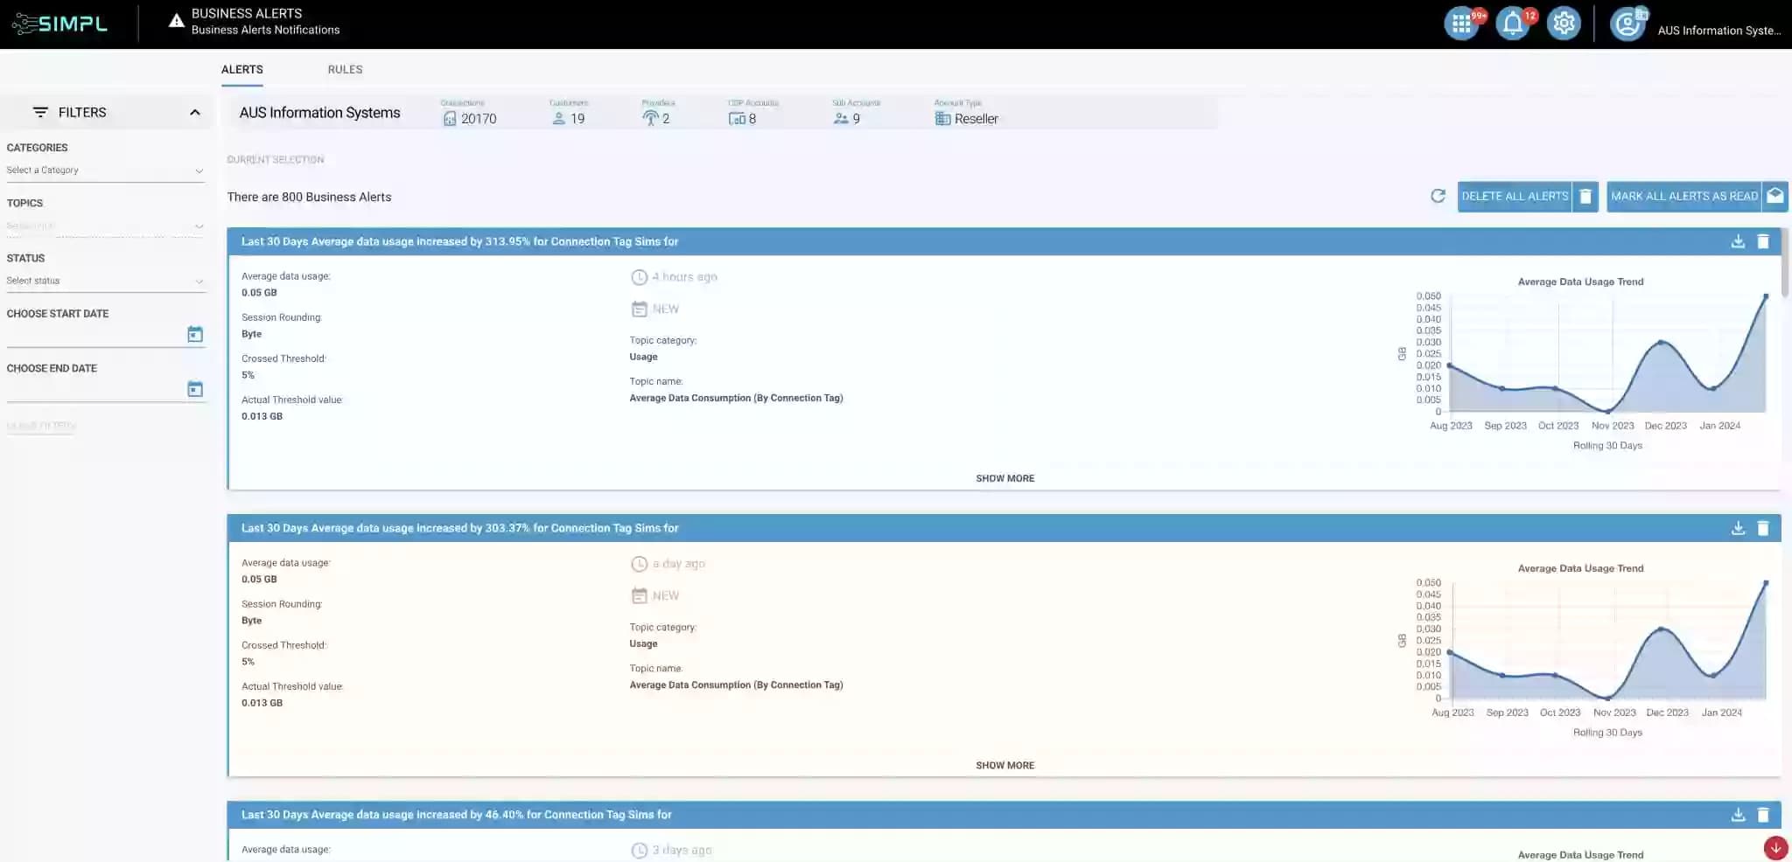The height and width of the screenshot is (862, 1792).
Task: Click 'There are 800 Business Alerts' text
Action: (x=309, y=197)
